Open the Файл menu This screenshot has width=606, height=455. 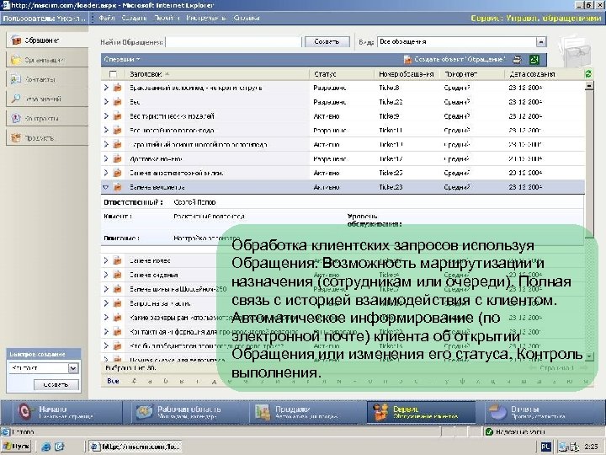tap(107, 19)
